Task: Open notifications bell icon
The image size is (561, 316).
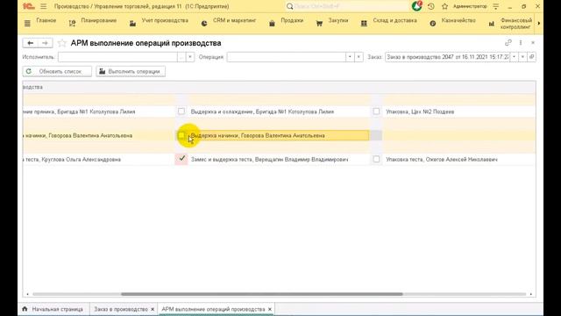Action: 416,6
